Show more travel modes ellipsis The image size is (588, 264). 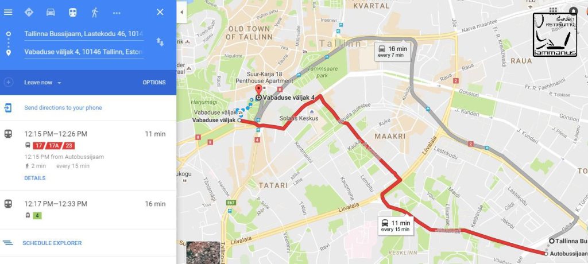pos(117,13)
